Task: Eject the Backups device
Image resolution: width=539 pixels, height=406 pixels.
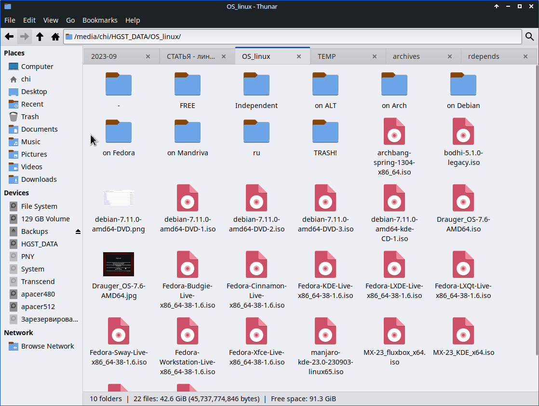Action: pos(78,232)
